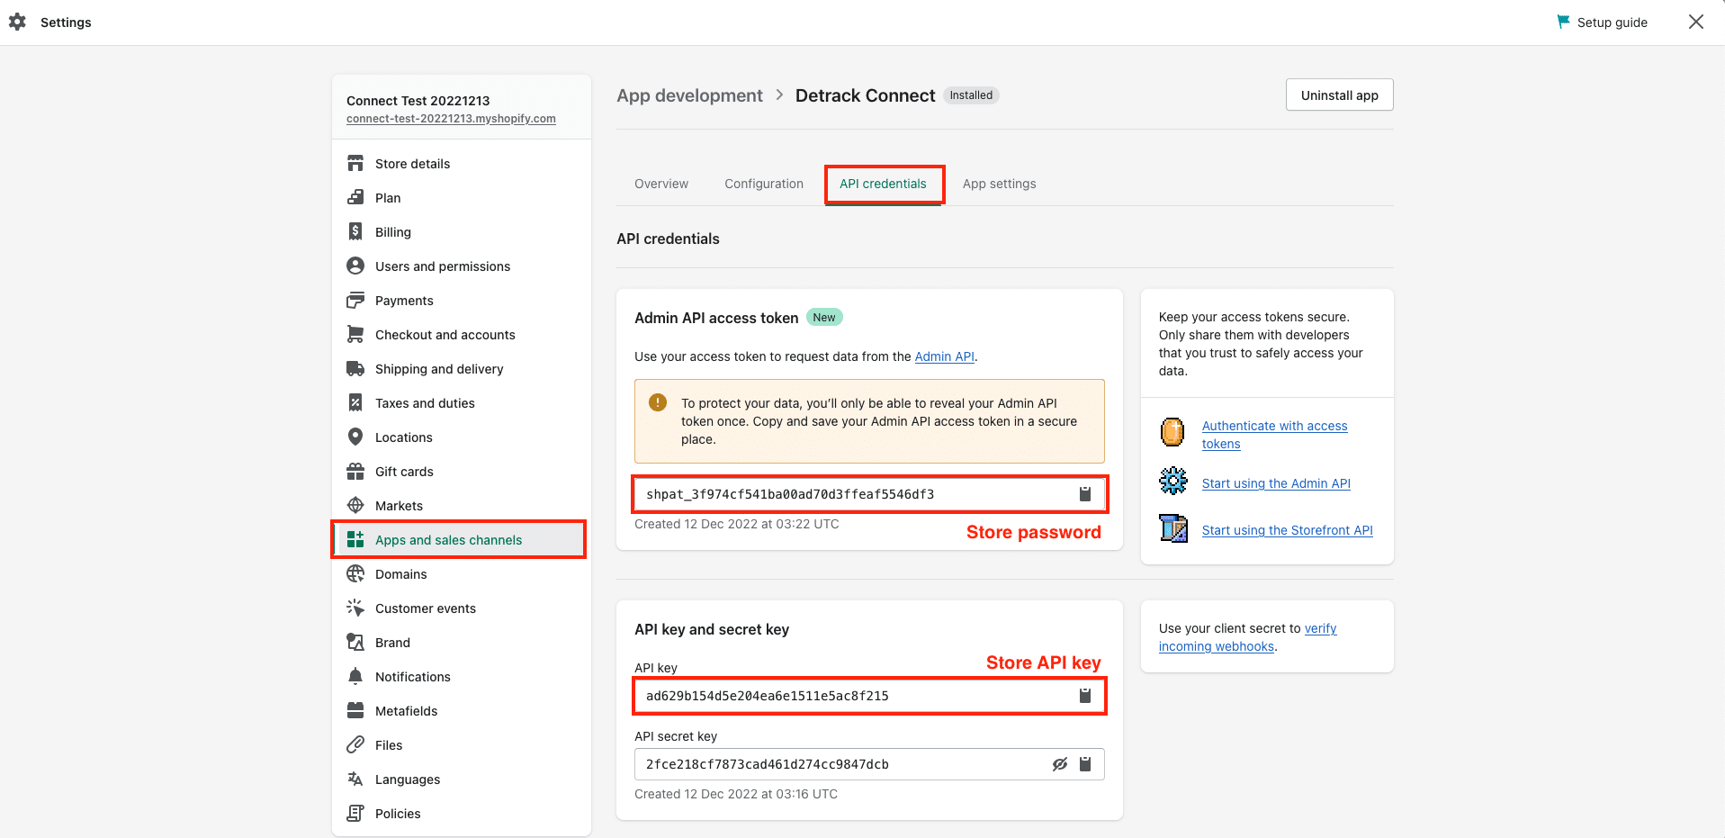The image size is (1725, 838).
Task: Click the Customer events cursor icon
Action: [x=355, y=608]
